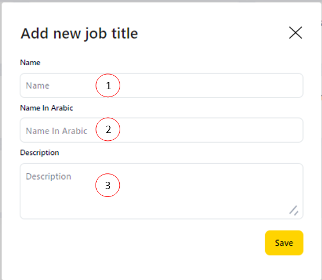Focus the Name In Arabic input field
322x280 pixels.
coord(161,130)
